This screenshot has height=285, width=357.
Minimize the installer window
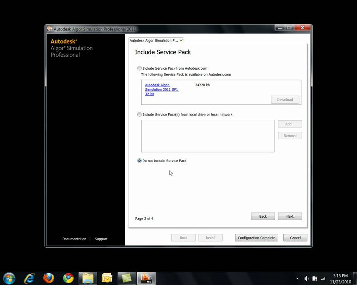click(x=280, y=28)
